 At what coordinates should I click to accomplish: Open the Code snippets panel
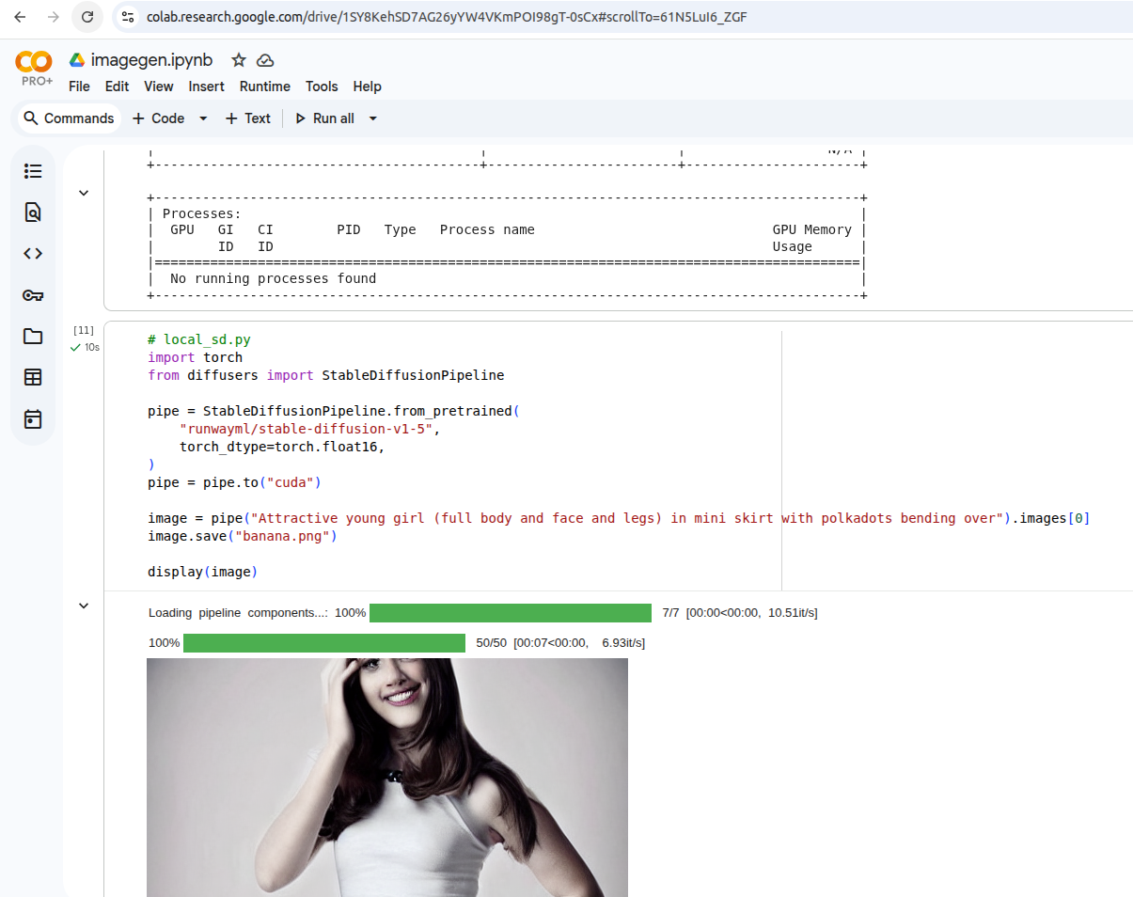[x=33, y=254]
